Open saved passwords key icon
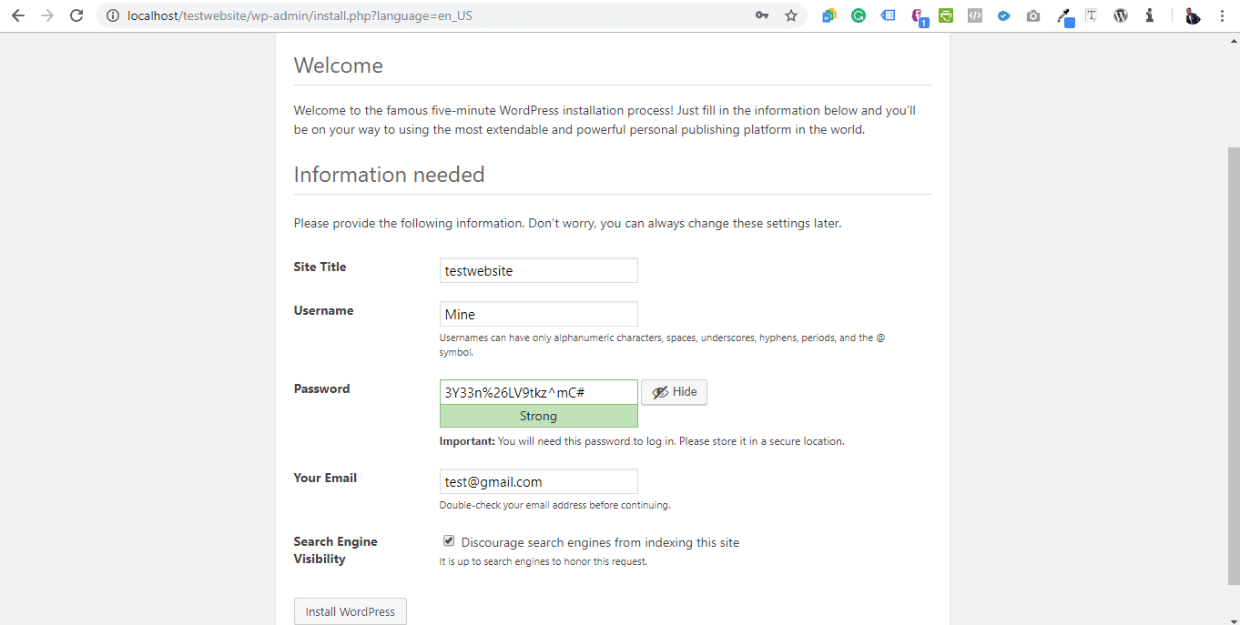 pyautogui.click(x=762, y=15)
